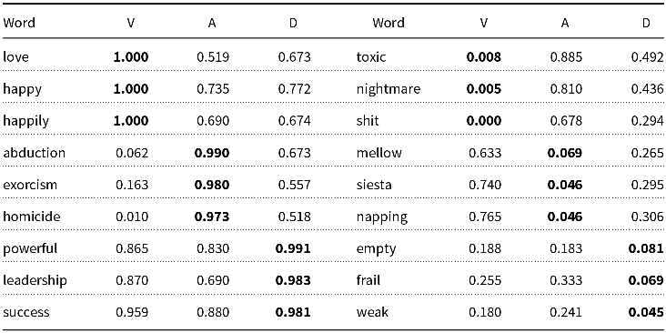Click dominance value 0.991 for powerful
The image size is (666, 333).
click(293, 248)
